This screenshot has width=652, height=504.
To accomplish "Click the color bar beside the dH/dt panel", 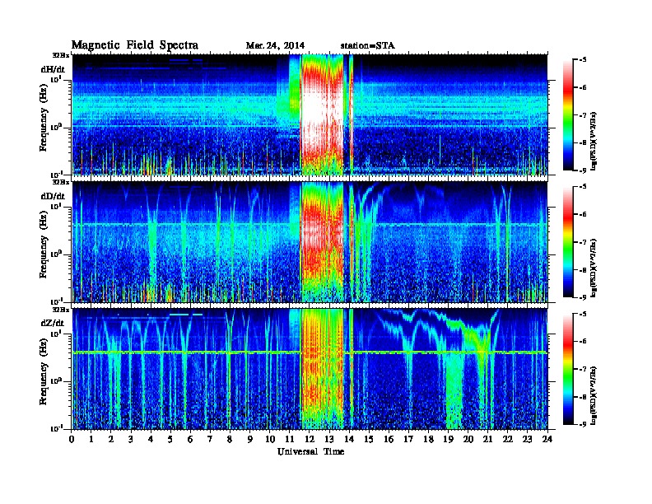I will coord(568,114).
